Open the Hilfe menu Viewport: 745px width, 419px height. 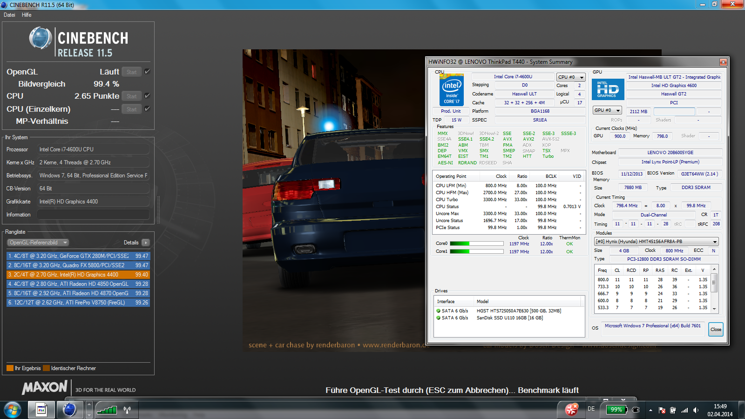click(27, 15)
